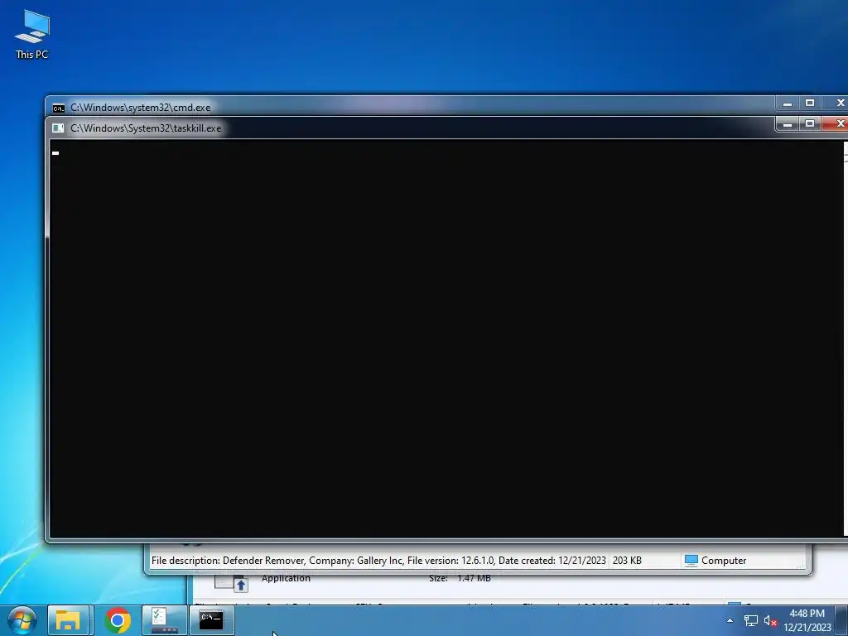Click the muted volume tray icon

pyautogui.click(x=770, y=620)
